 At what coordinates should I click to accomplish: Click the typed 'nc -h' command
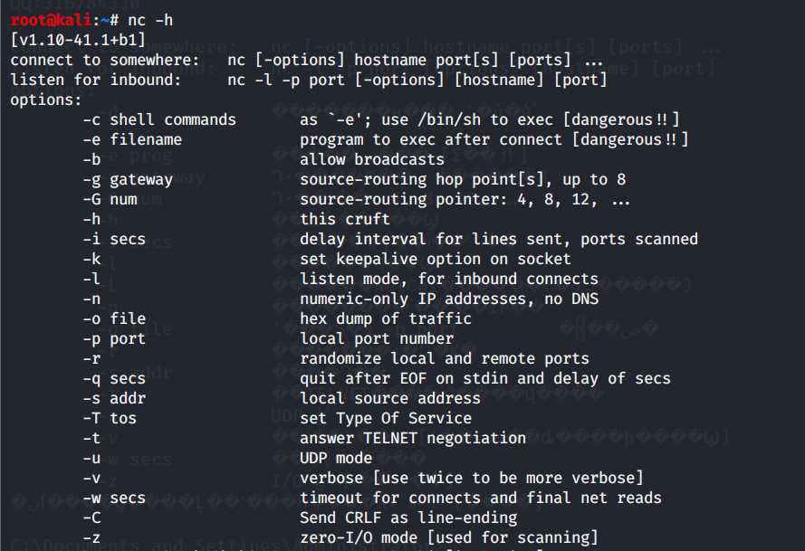click(x=150, y=20)
